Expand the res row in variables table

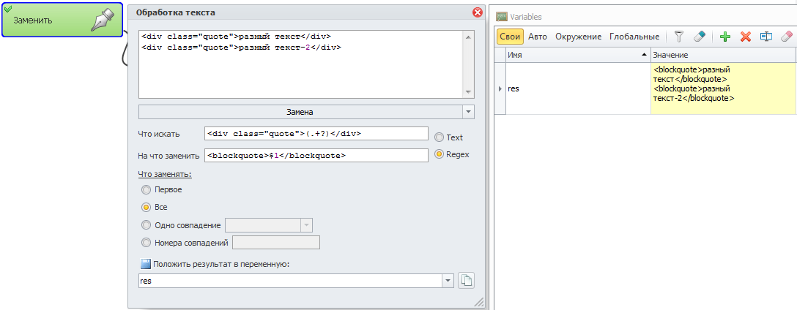click(x=500, y=88)
